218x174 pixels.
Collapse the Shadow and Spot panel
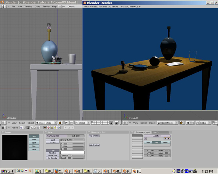(x=89, y=132)
